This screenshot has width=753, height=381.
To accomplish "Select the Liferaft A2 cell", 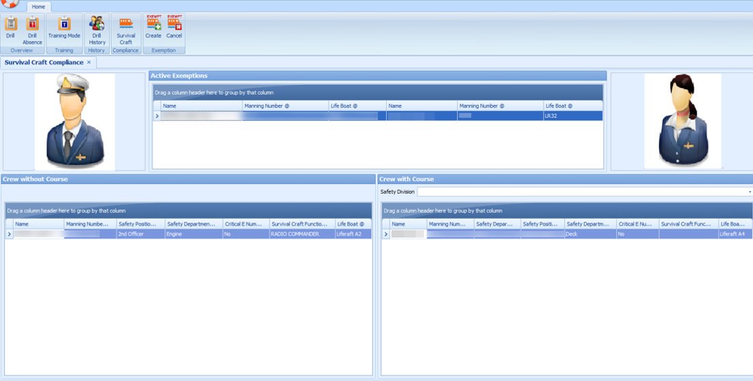I will click(353, 234).
